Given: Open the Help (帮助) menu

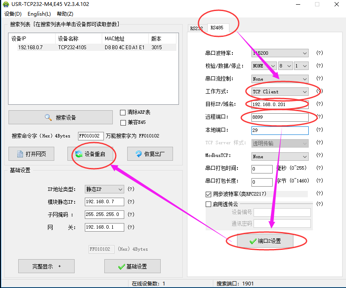Looking at the screenshot, I should coord(64,14).
